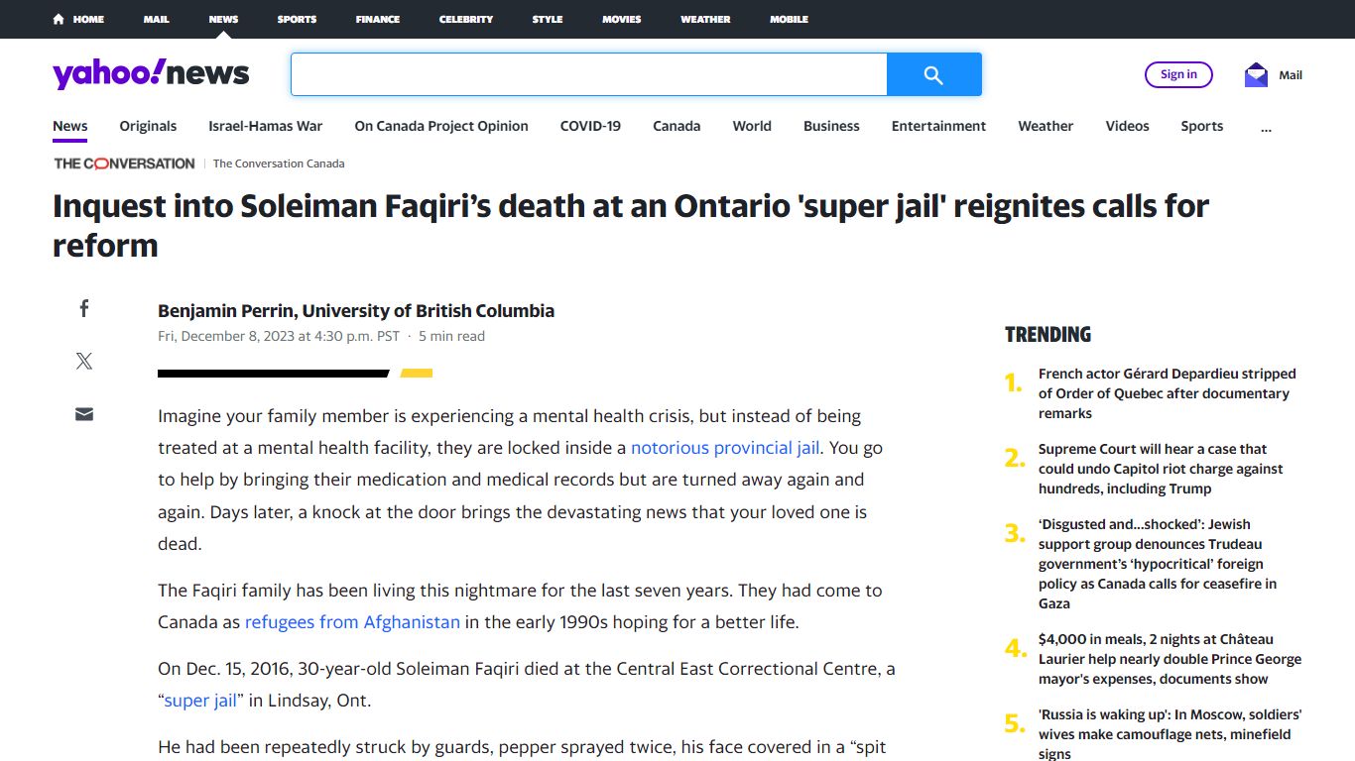Open the Canada section tab
The image size is (1355, 761).
click(677, 126)
